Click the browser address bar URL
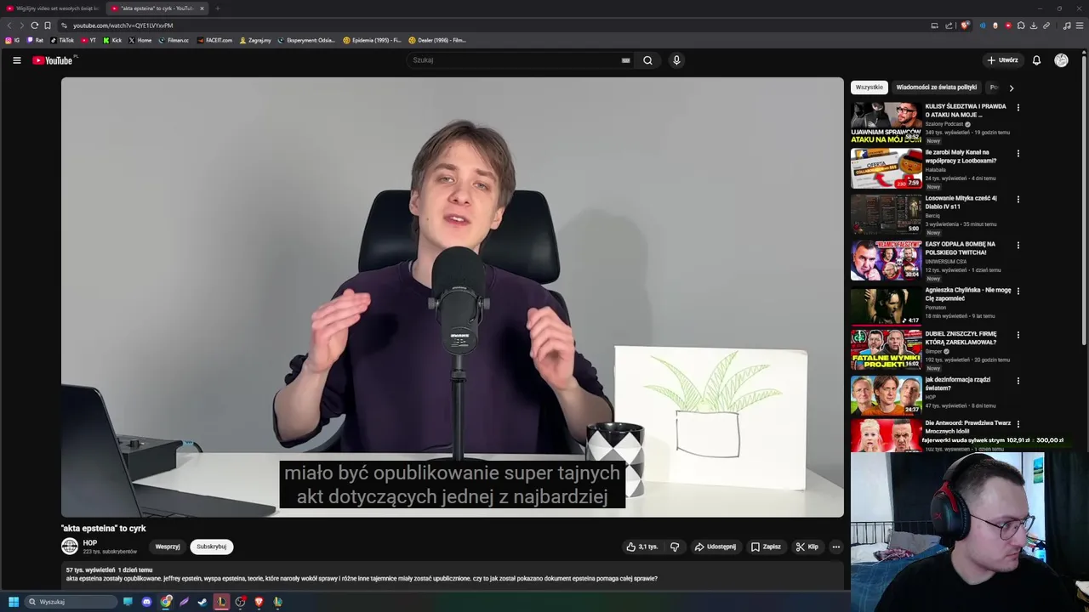The height and width of the screenshot is (612, 1089). click(123, 25)
